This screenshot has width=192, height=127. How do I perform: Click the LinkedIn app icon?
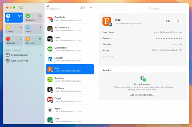click(50, 59)
